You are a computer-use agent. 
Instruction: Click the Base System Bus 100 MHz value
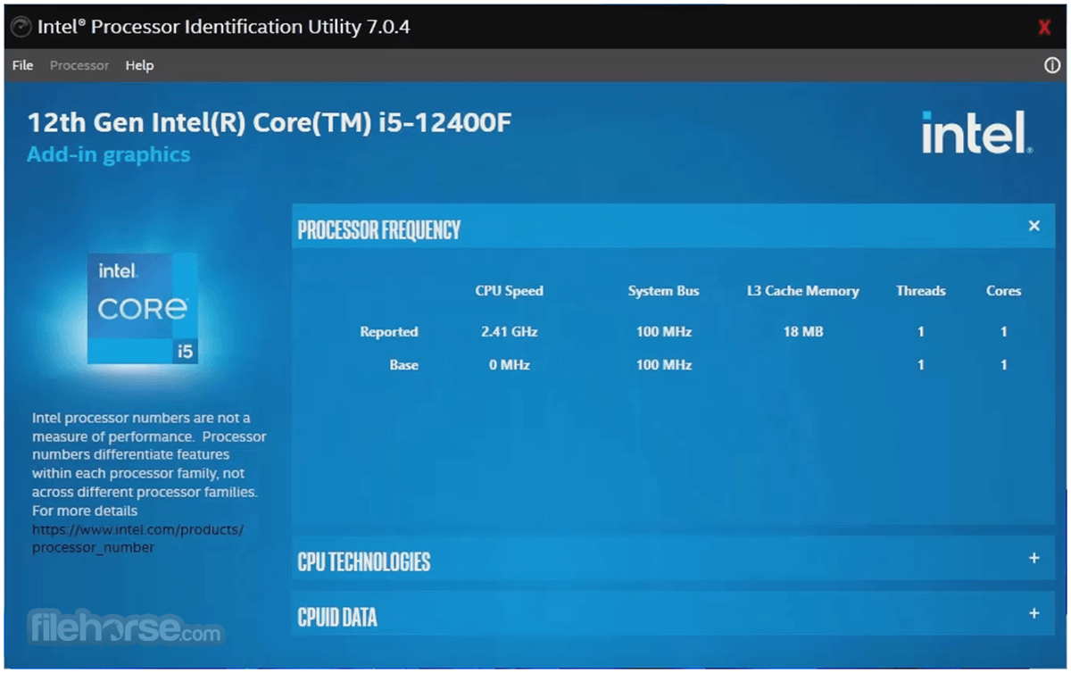click(663, 365)
